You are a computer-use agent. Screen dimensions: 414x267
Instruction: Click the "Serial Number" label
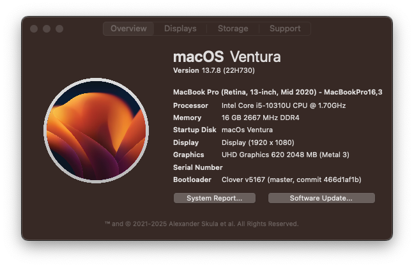[x=198, y=167]
